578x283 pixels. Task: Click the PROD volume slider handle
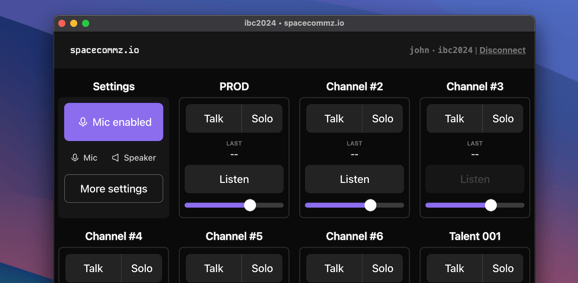point(250,205)
